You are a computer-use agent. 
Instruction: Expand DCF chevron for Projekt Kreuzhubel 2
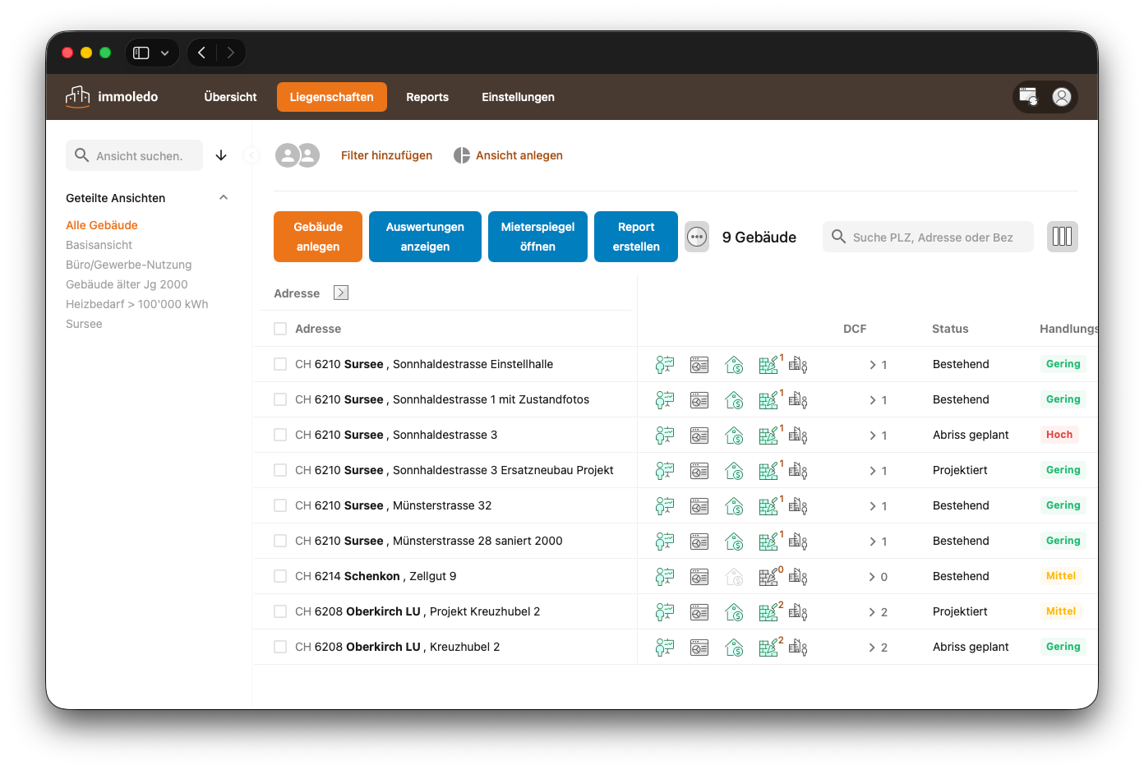[x=873, y=612]
